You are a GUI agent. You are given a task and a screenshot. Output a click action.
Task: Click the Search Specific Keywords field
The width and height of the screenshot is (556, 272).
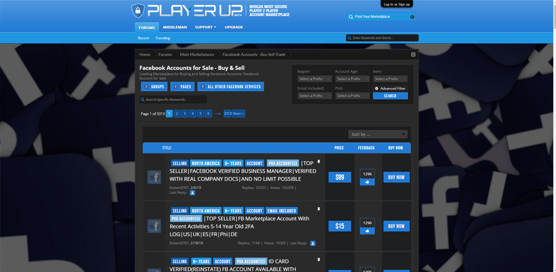click(173, 100)
